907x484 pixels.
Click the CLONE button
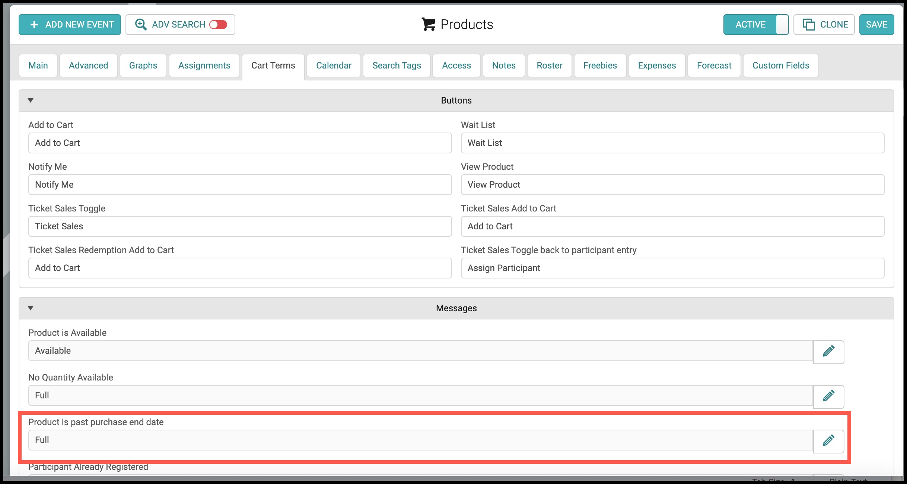pyautogui.click(x=824, y=25)
